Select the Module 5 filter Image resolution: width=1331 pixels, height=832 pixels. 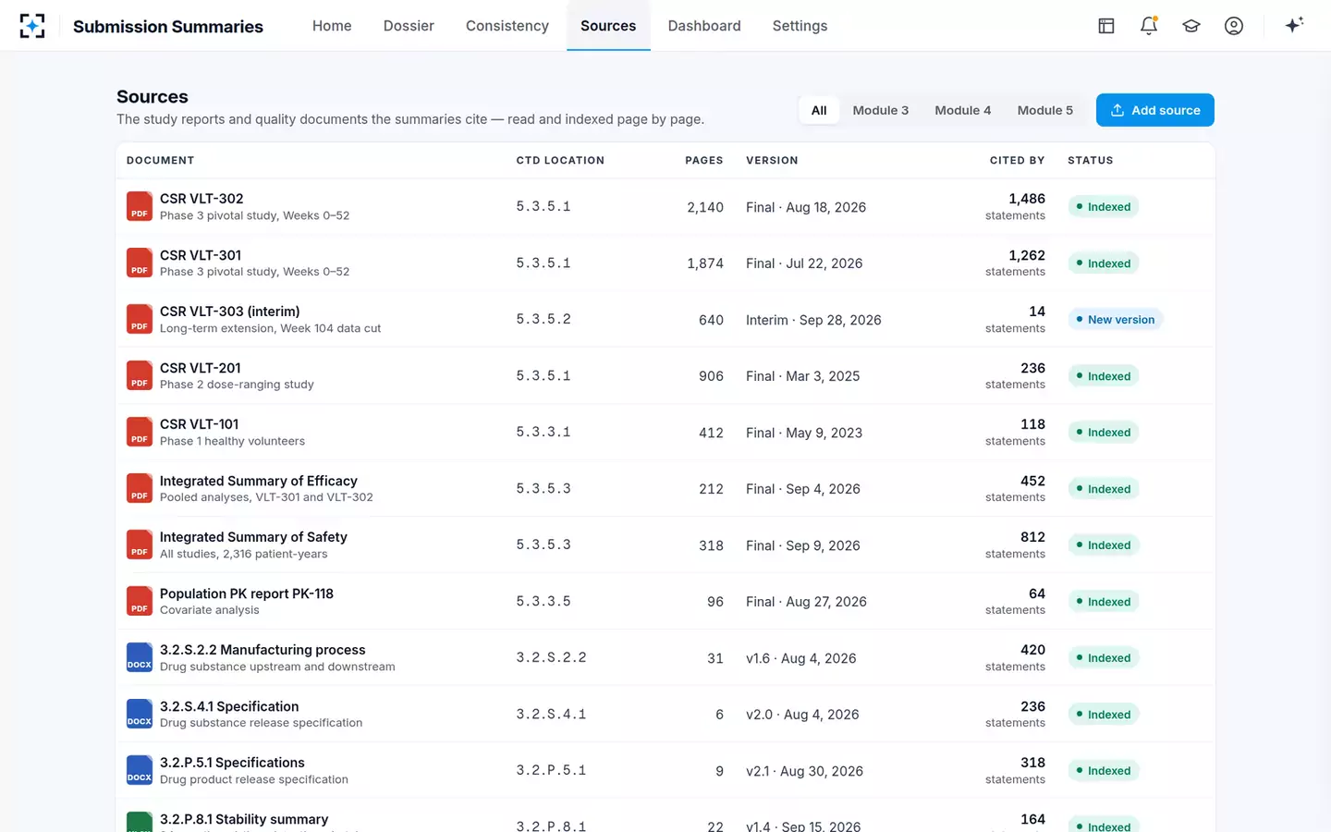(1044, 110)
